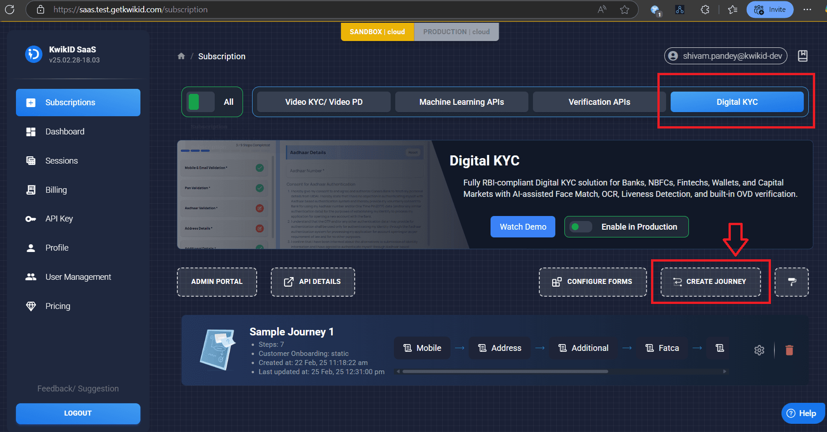Click the browser copilot extension icon with badge
This screenshot has height=432, width=827.
(x=656, y=10)
